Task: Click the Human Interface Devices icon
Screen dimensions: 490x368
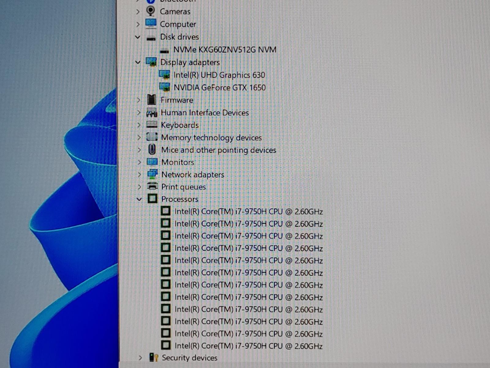Action: [152, 113]
